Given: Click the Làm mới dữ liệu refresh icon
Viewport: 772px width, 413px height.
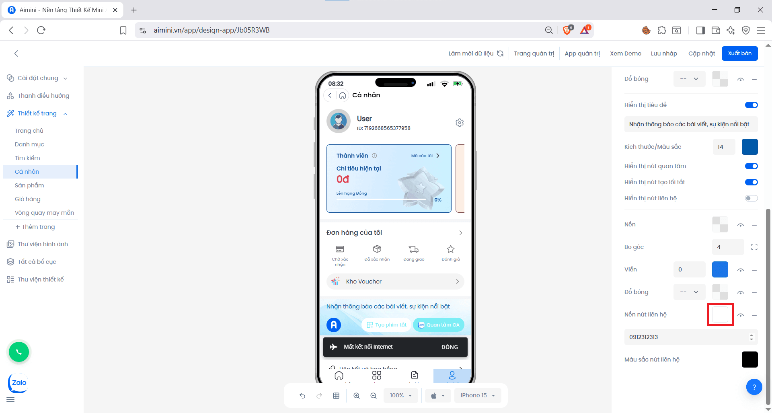Looking at the screenshot, I should pos(500,53).
